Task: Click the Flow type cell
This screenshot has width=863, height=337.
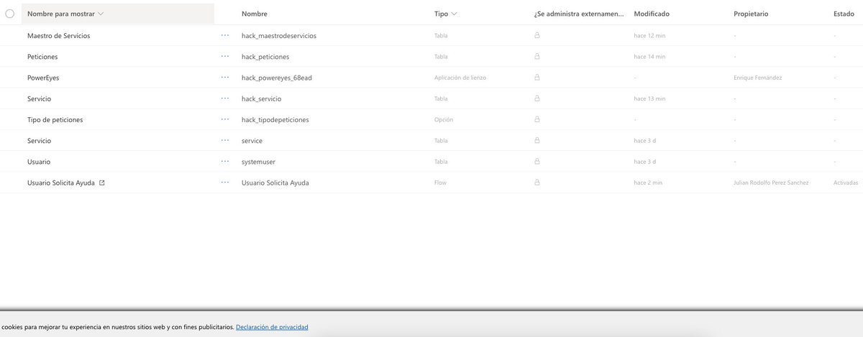Action: [x=440, y=183]
